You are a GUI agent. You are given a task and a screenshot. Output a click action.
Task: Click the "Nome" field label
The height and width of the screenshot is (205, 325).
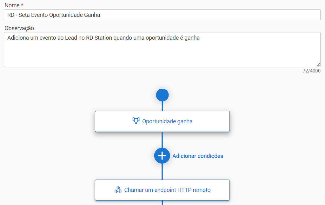[x=12, y=5]
